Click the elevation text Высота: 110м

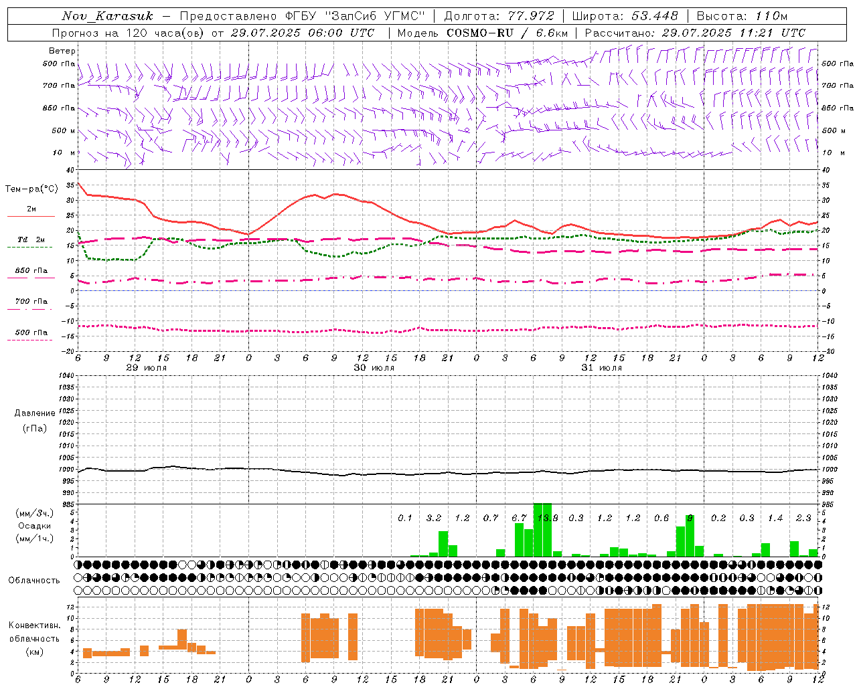pos(742,15)
